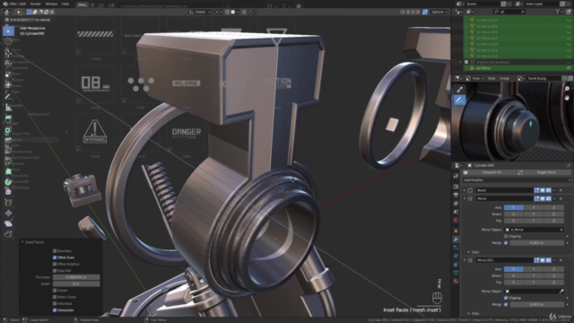Click the outliner filter funnel icon
This screenshot has height=323, width=574.
point(558,12)
